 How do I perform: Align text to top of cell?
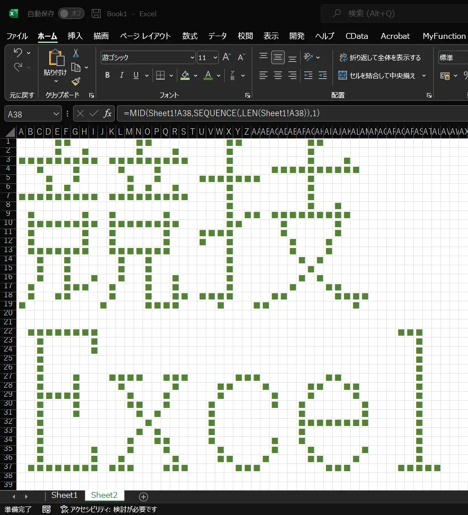pos(263,57)
